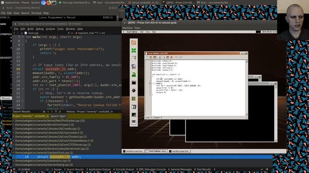Open Firefox from the top panel

[48, 2]
